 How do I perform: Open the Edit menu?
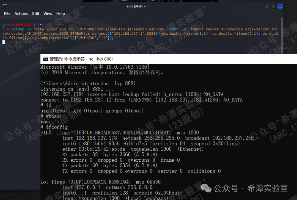pos(35,14)
